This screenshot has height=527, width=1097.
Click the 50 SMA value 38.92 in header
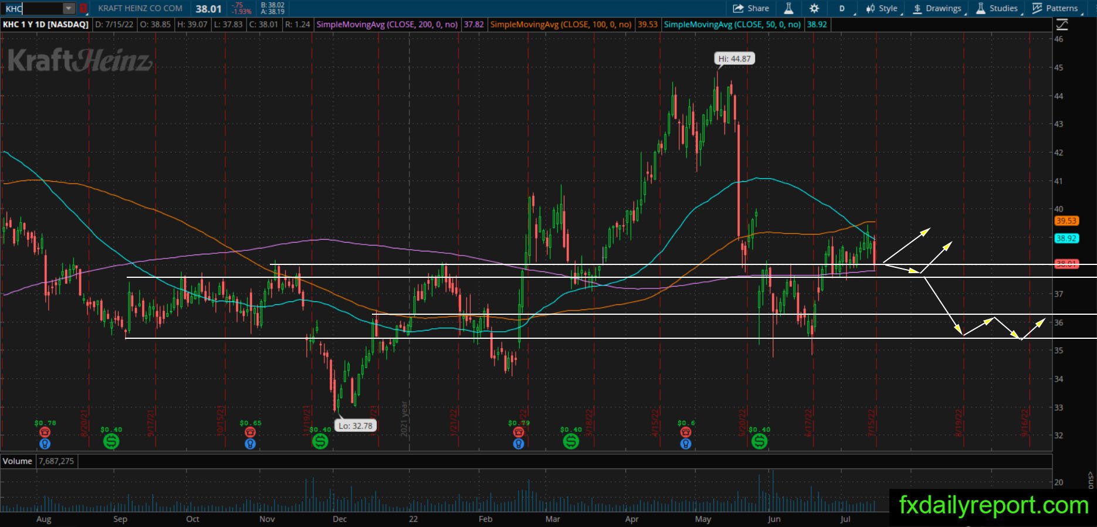pyautogui.click(x=817, y=25)
